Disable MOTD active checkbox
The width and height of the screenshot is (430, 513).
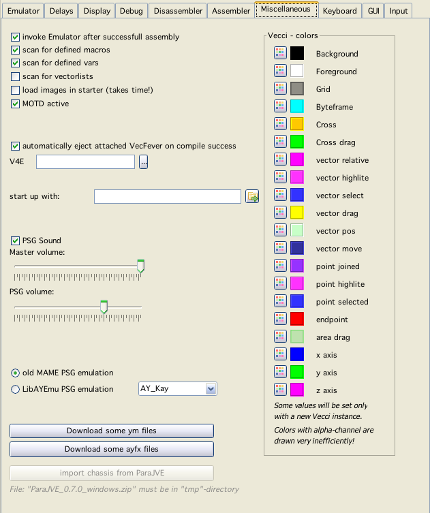click(x=16, y=104)
